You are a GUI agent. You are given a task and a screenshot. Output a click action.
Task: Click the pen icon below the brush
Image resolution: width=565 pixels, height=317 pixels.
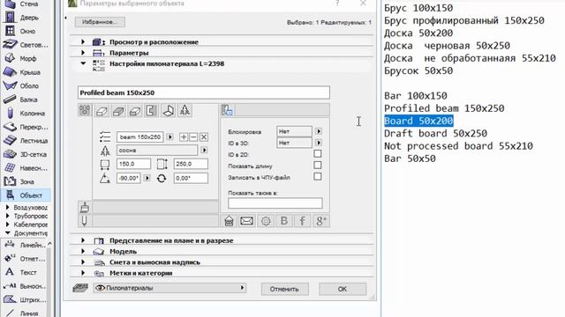tap(85, 221)
